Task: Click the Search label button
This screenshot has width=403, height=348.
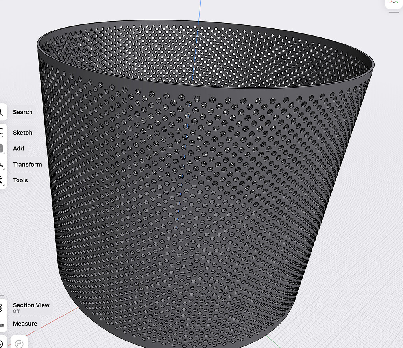Action: (x=22, y=112)
